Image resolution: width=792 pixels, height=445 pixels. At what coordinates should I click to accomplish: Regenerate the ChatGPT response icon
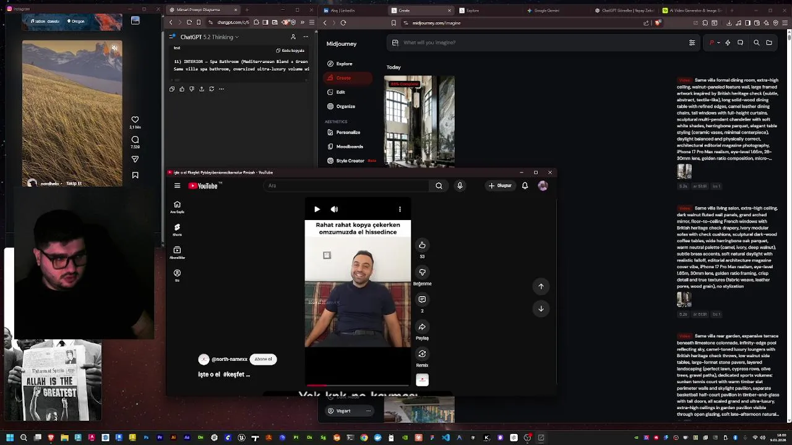[x=212, y=89]
